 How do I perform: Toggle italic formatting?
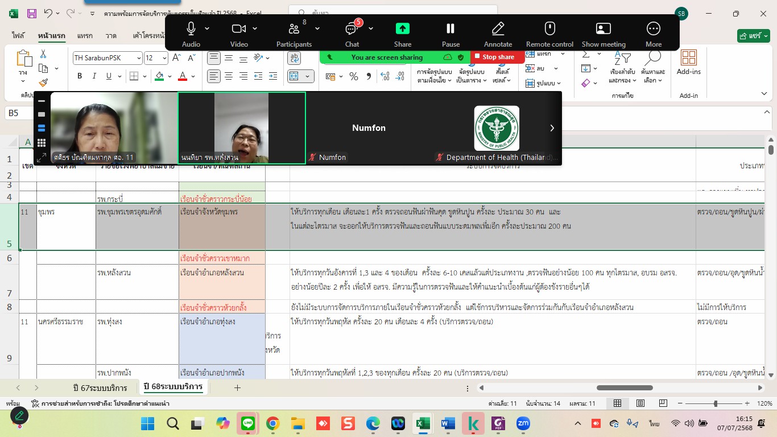point(94,76)
